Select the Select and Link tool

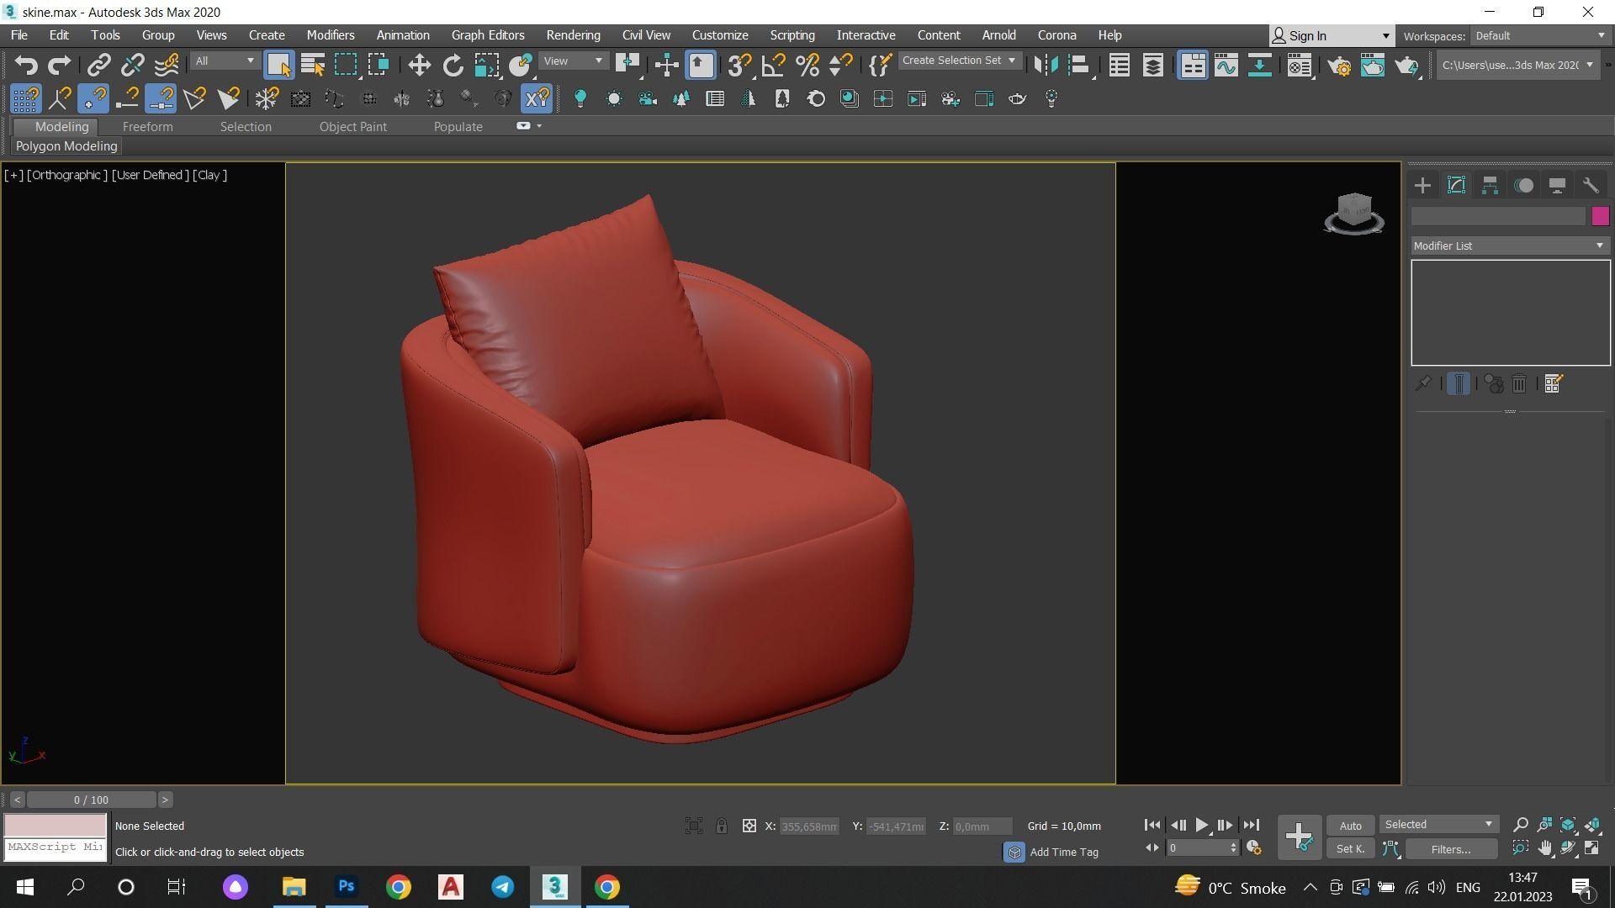99,65
